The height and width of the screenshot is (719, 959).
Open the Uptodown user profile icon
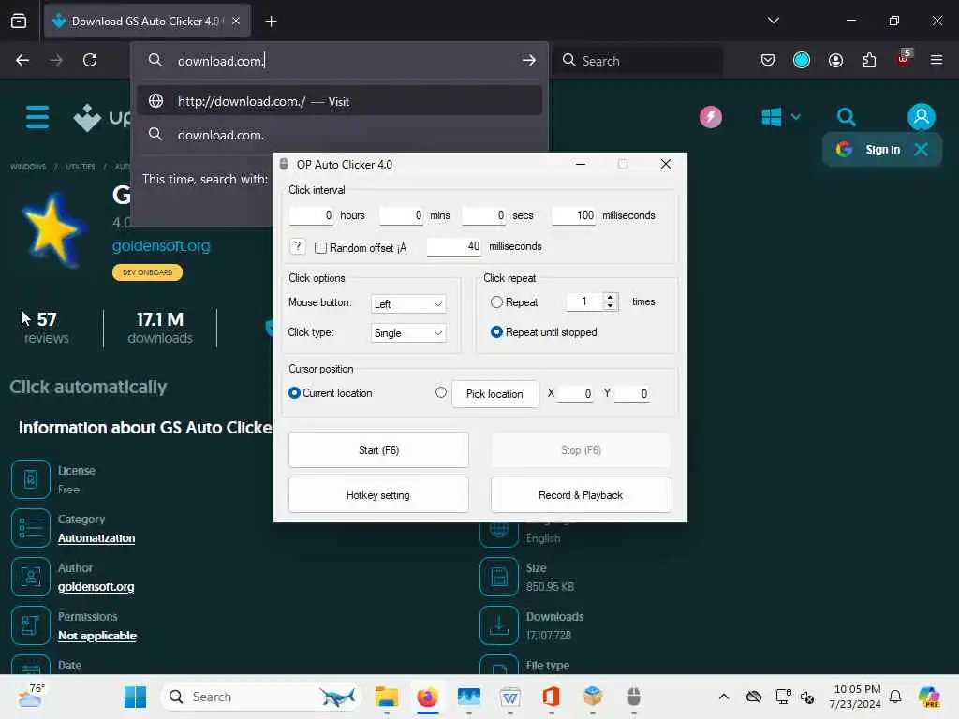(922, 116)
